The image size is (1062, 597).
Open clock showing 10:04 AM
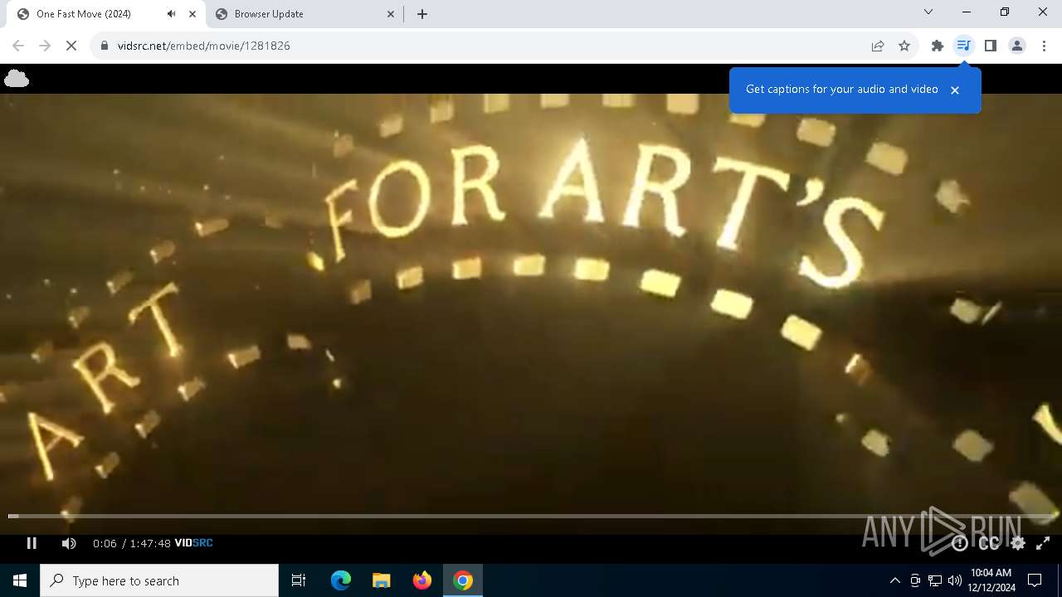coord(992,580)
